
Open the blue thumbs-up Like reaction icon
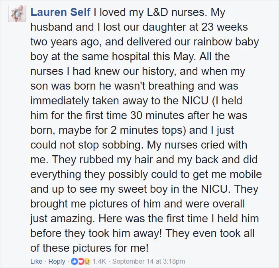[x=74, y=261]
